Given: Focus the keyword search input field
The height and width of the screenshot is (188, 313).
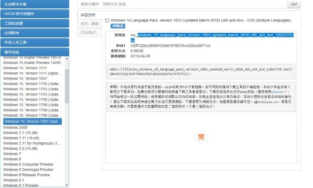Looking at the screenshot, I should tap(183, 4).
